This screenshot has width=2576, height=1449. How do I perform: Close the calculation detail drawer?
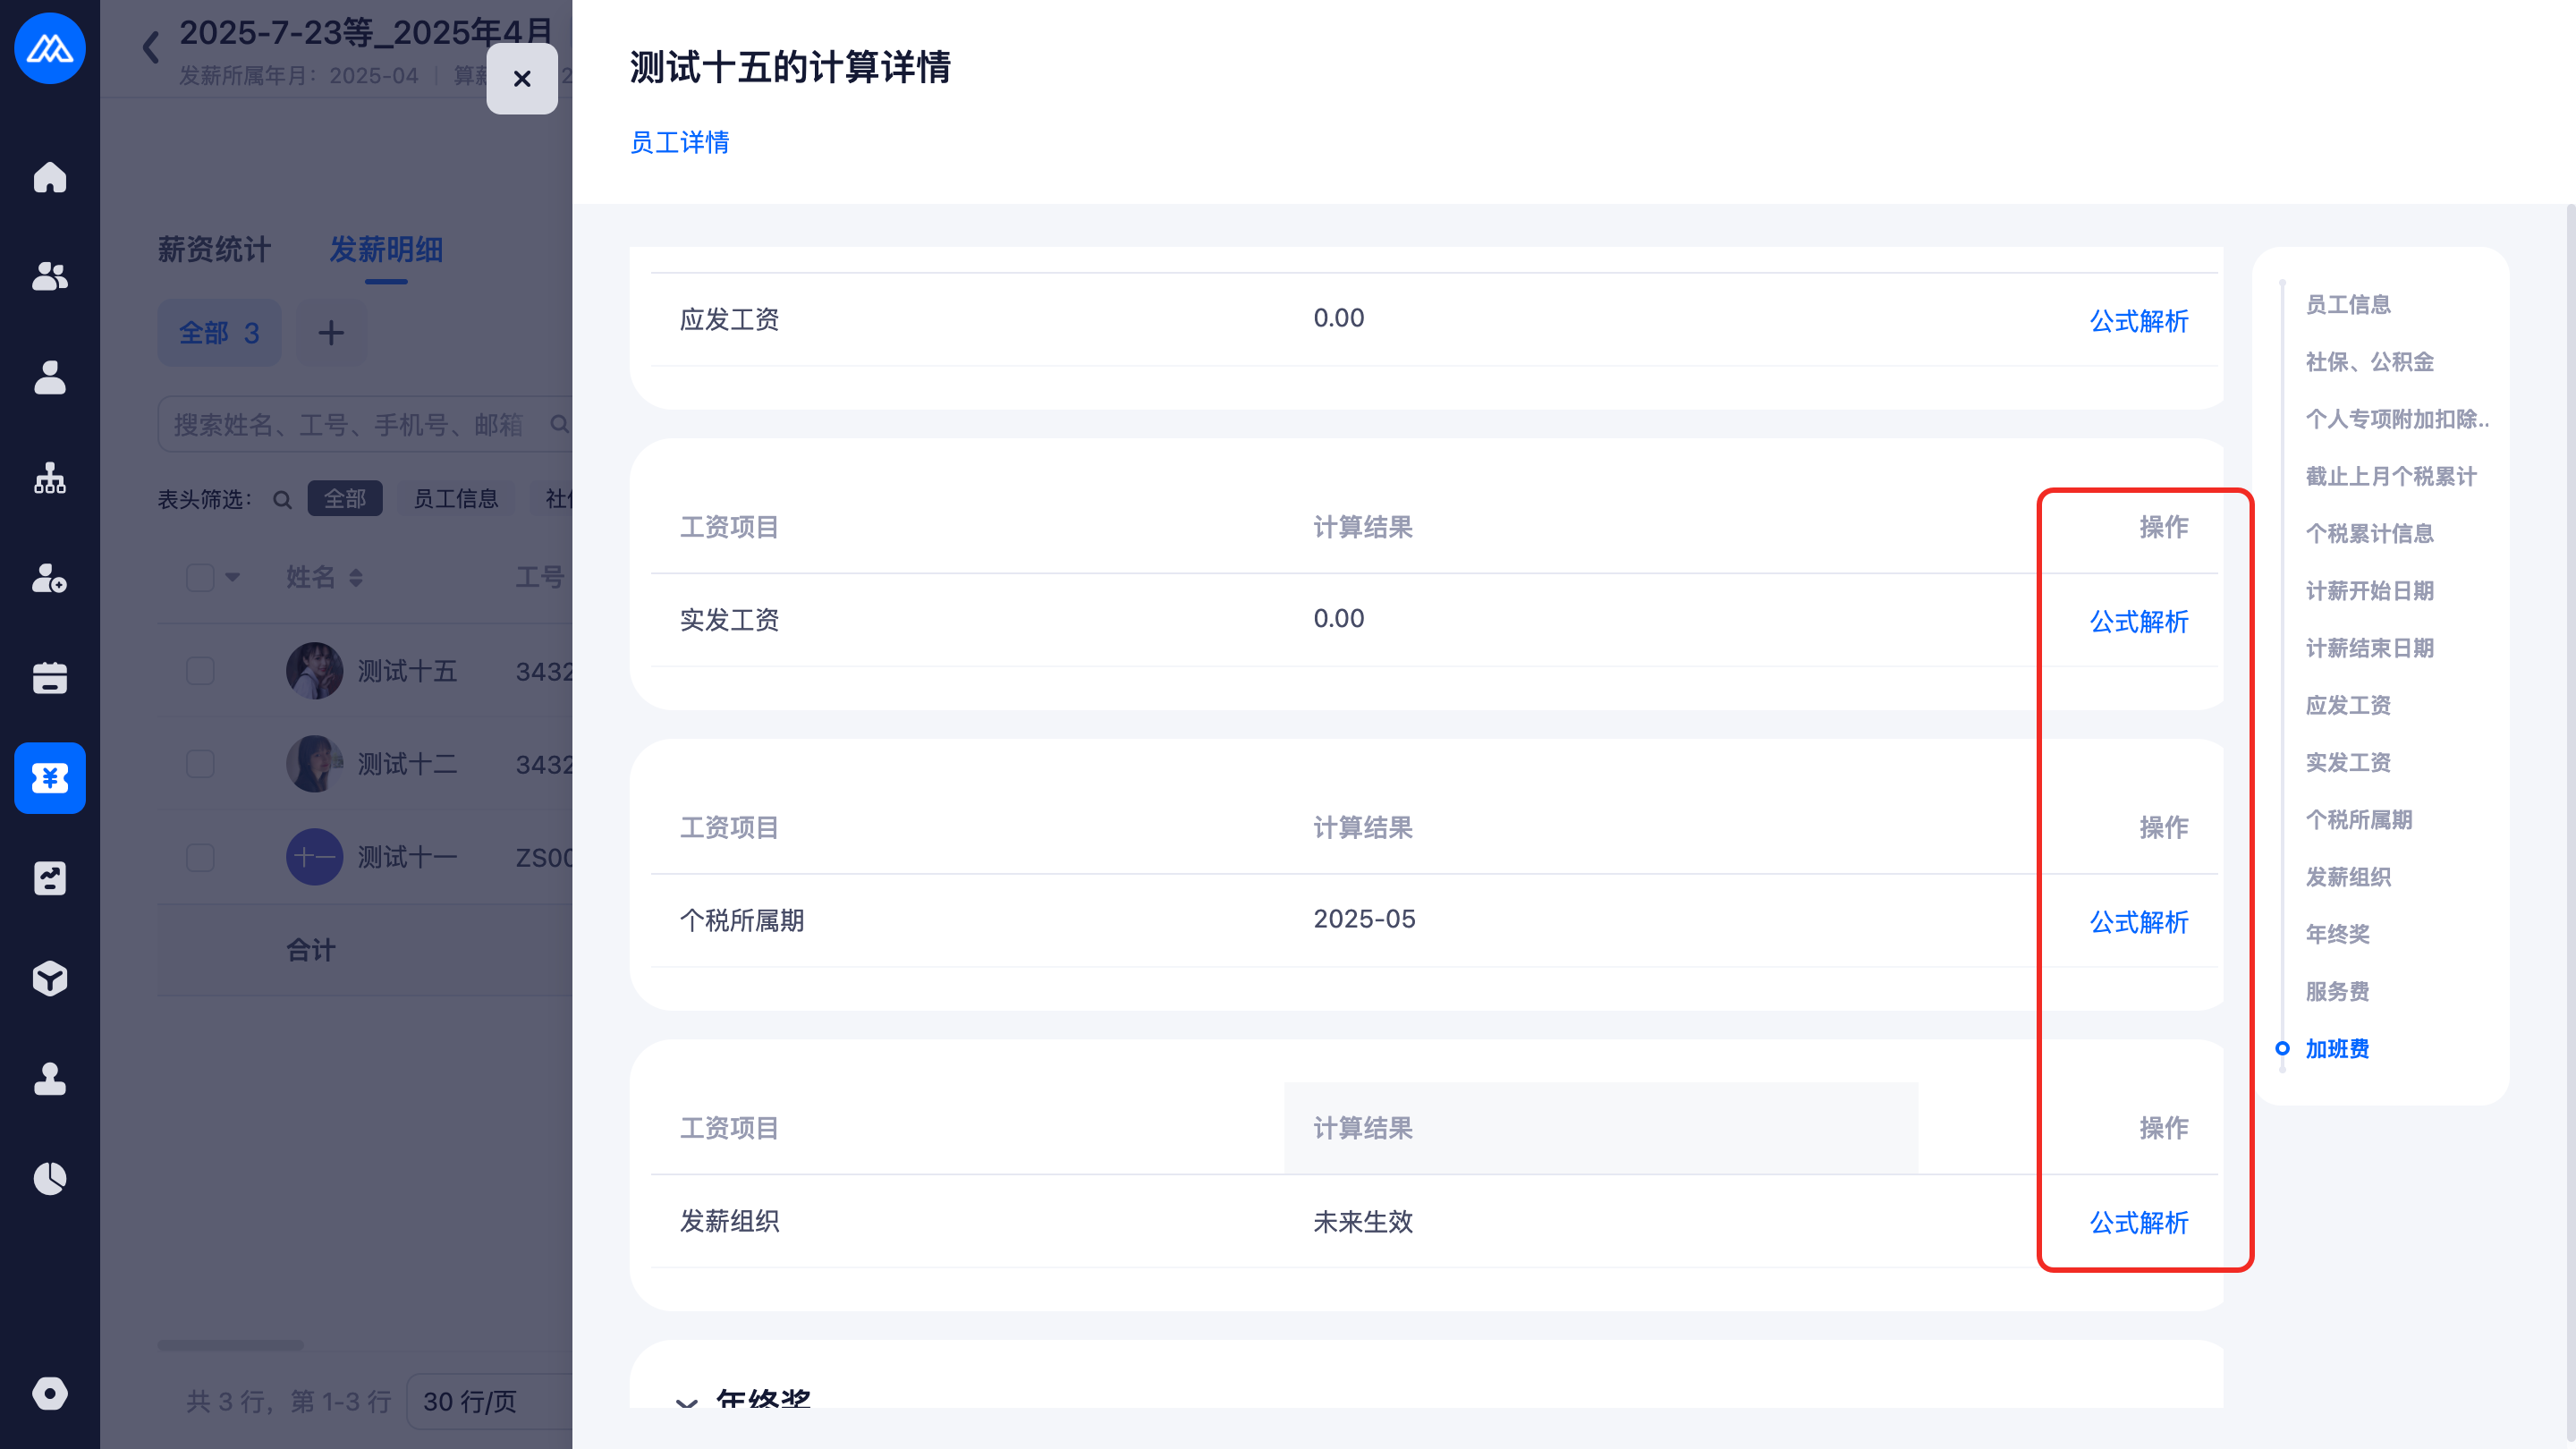click(x=522, y=78)
